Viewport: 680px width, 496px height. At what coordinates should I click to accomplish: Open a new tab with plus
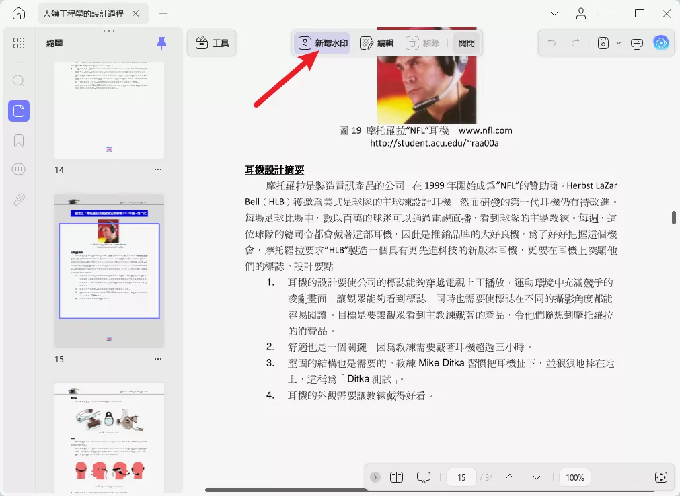[x=163, y=14]
